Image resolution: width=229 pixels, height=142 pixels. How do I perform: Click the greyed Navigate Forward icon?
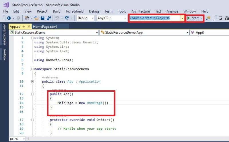point(18,18)
